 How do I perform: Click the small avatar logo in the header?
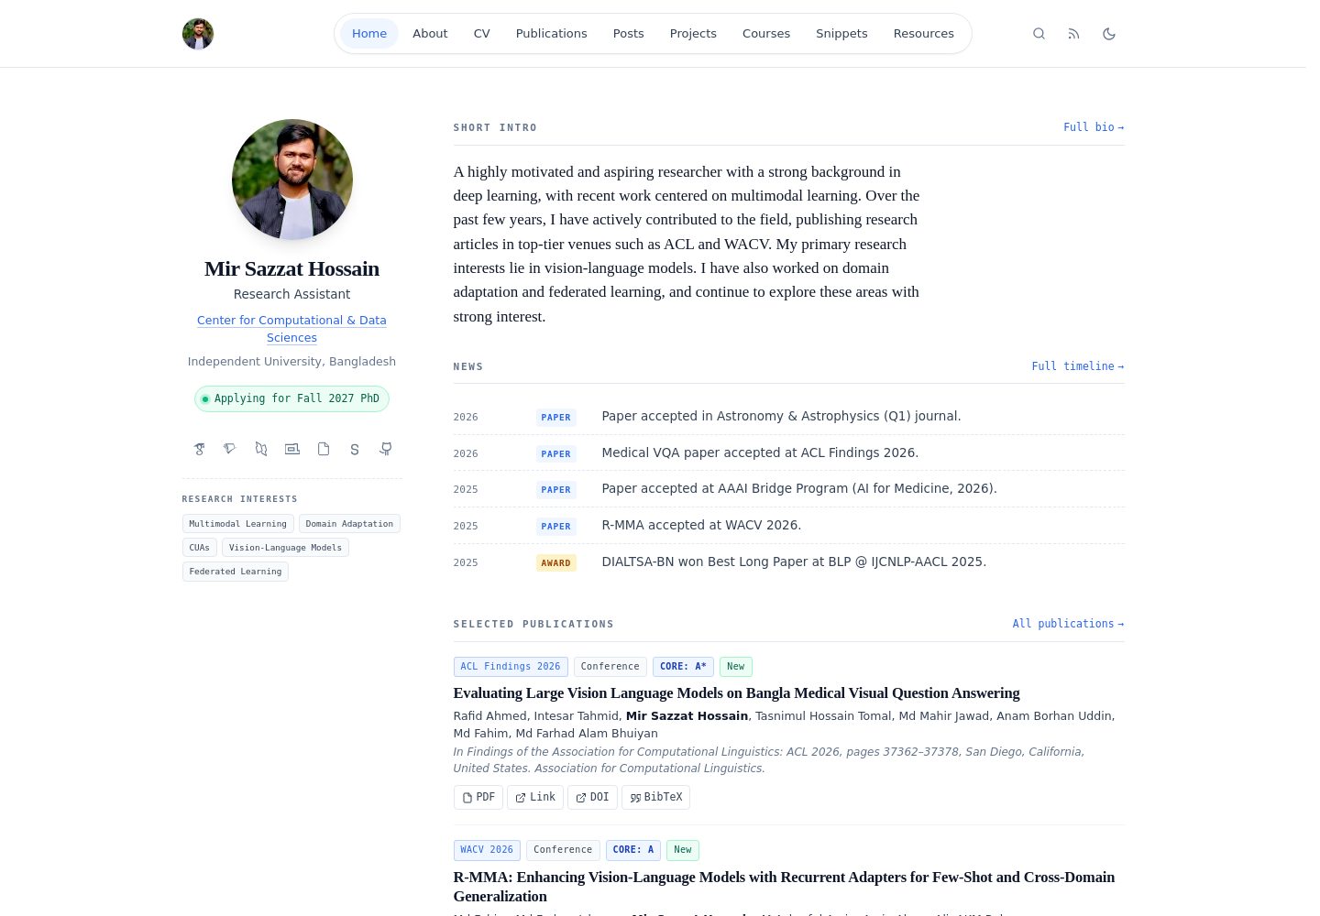click(198, 34)
